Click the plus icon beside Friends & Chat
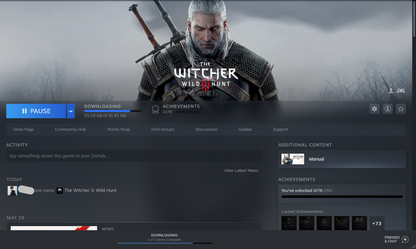 coord(405,240)
